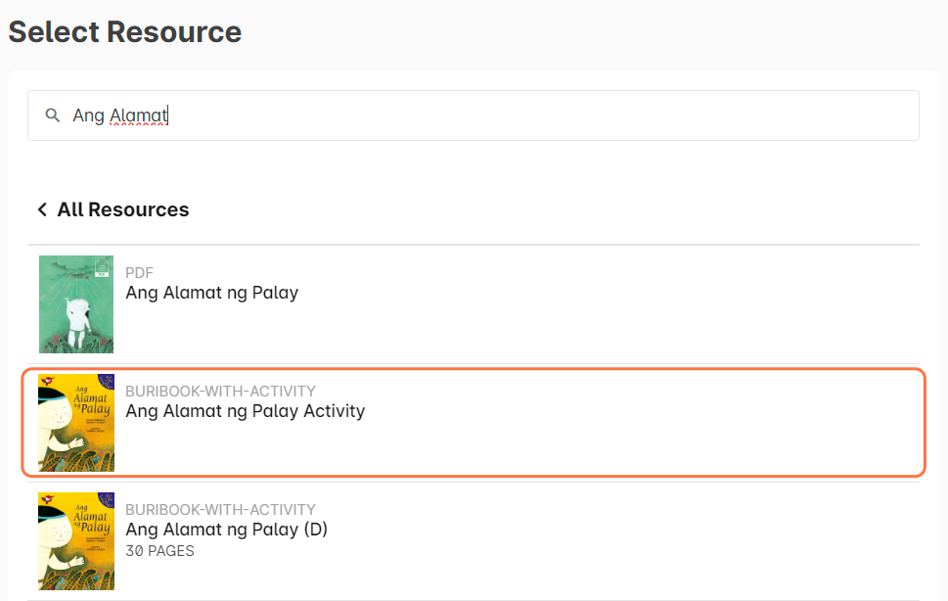This screenshot has width=948, height=601.
Task: Click BURIBOOK-WITH-ACTIVITY label in highlighted row
Action: click(x=220, y=392)
